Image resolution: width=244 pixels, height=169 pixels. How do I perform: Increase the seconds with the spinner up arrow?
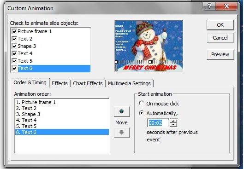[173, 121]
